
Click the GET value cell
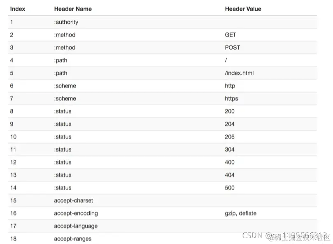[231, 35]
